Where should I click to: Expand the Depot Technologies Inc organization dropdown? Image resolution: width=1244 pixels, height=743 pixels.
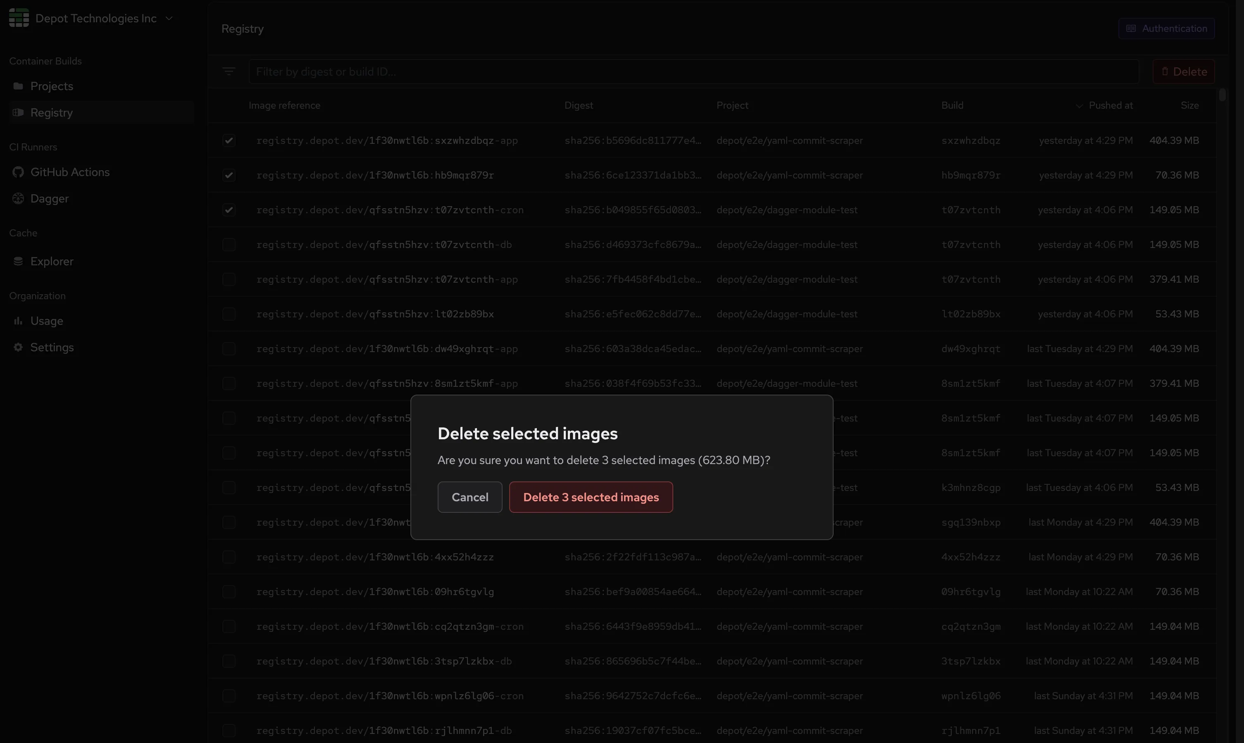pyautogui.click(x=169, y=19)
